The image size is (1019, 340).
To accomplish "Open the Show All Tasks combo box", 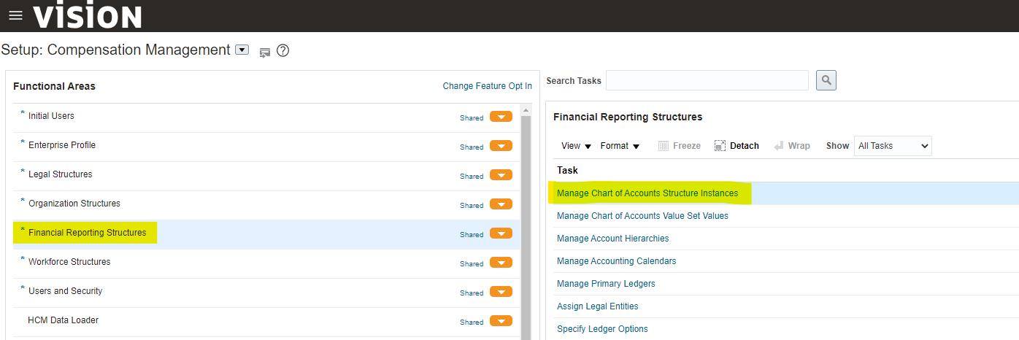I will coord(893,146).
